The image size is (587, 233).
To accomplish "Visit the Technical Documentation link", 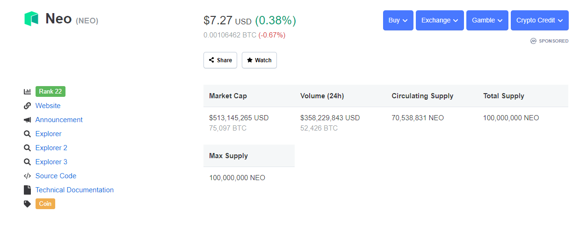I will (x=74, y=190).
